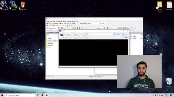This screenshot has height=97, width=174.
Task: Open the Documents folder on desktop
Action: click(x=169, y=6)
